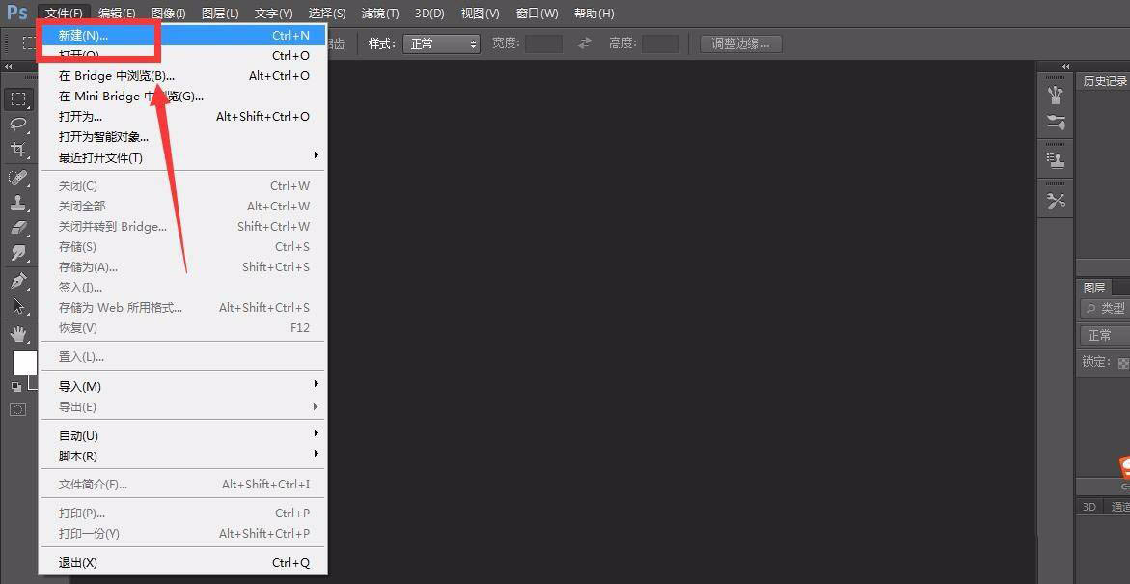Open the 3D(D) menu
The image size is (1130, 584).
pyautogui.click(x=429, y=13)
